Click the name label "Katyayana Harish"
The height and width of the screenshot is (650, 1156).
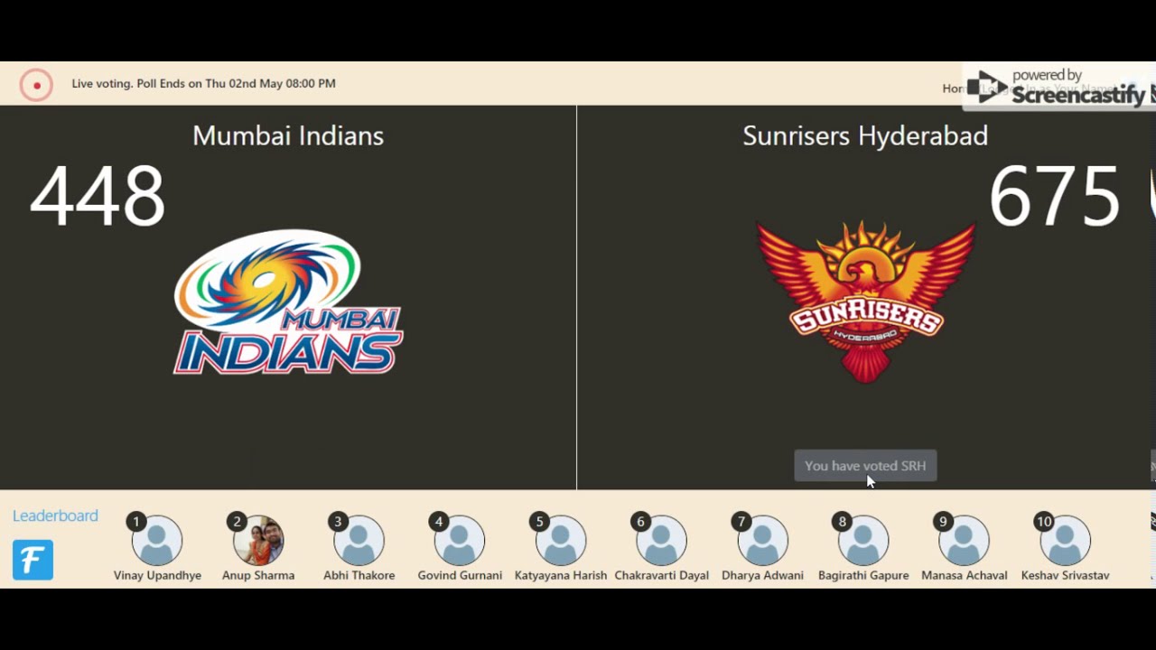561,575
